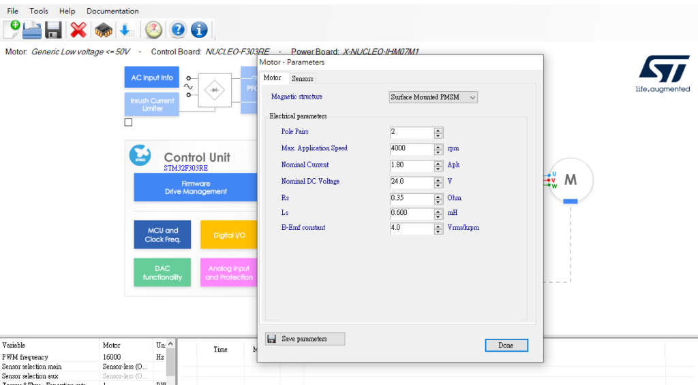The image size is (698, 385).
Task: Open the blue info icon
Action: (199, 30)
